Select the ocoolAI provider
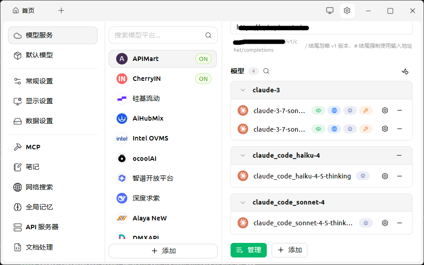Image resolution: width=424 pixels, height=265 pixels. [x=163, y=159]
